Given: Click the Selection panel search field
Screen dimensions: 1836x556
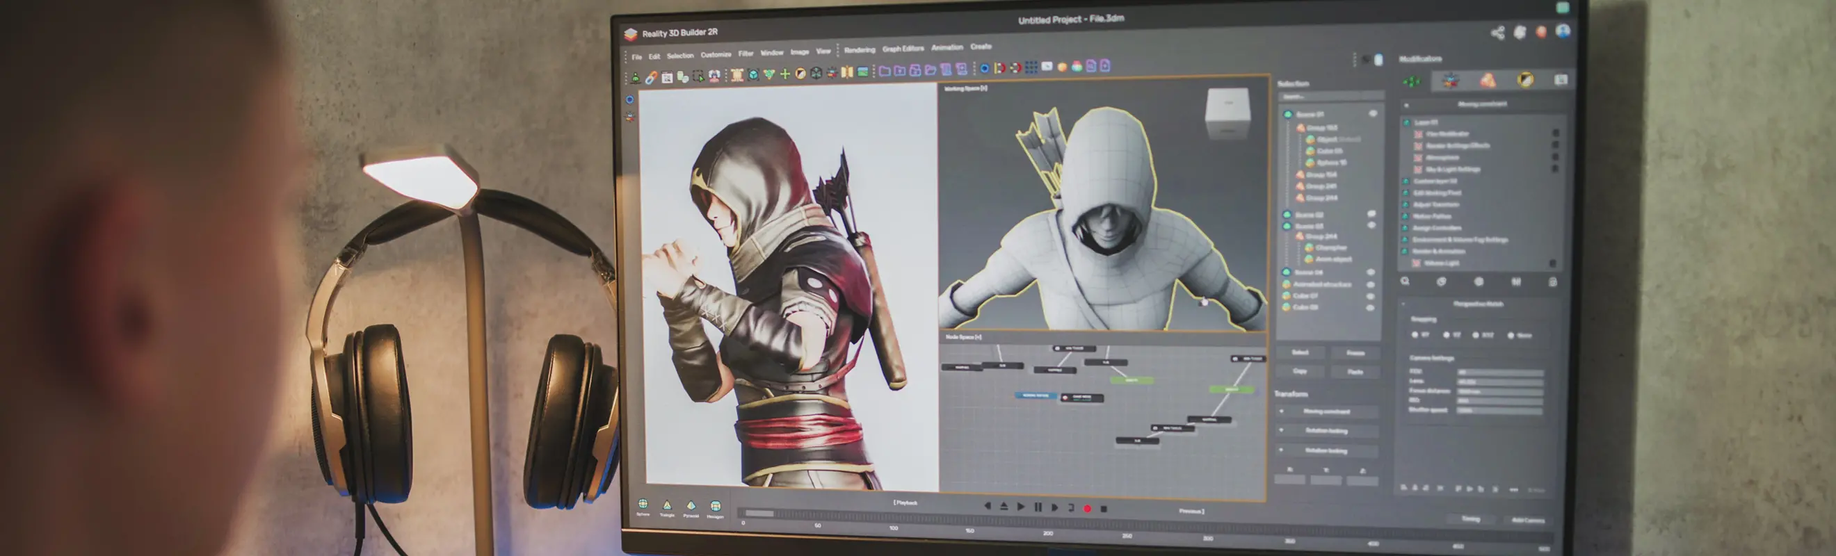Looking at the screenshot, I should (1330, 96).
